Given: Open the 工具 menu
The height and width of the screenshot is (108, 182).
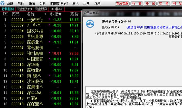Looking at the screenshot, I should click(86, 3).
